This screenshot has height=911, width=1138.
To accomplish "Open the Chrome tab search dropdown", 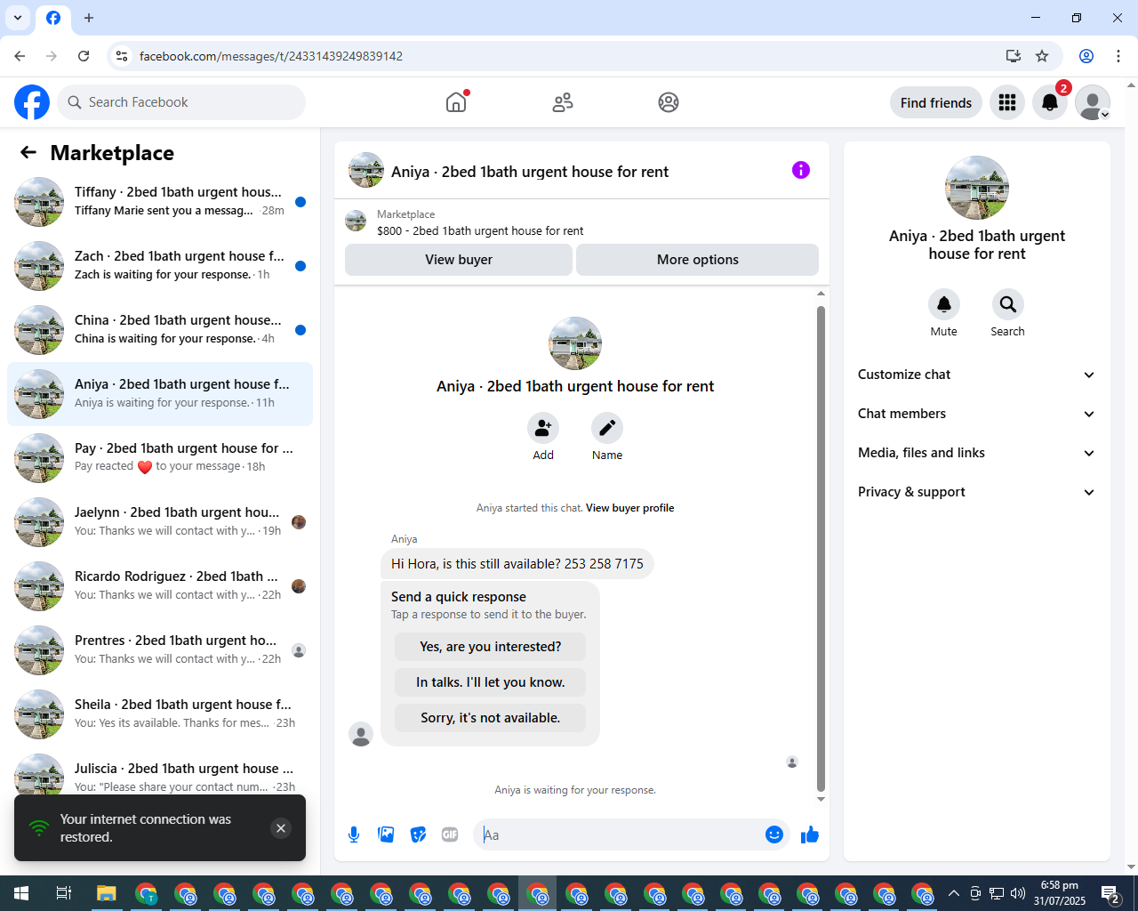I will coord(18,18).
